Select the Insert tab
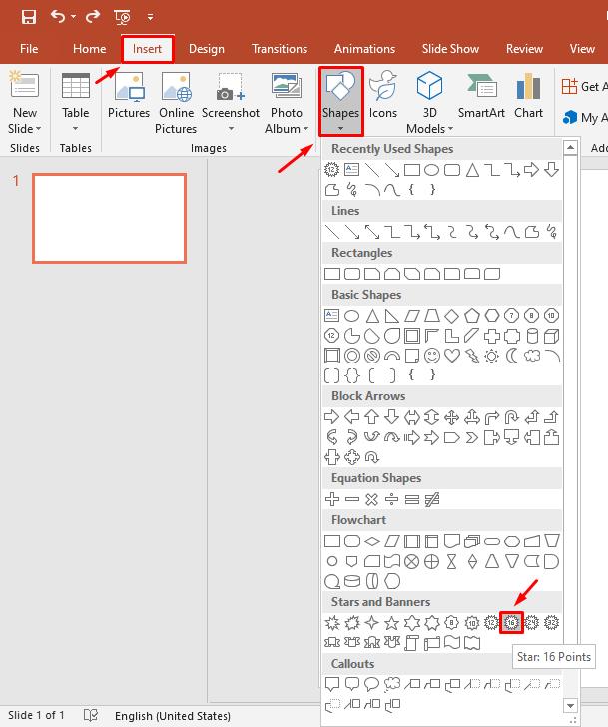Image resolution: width=608 pixels, height=727 pixels. click(147, 49)
